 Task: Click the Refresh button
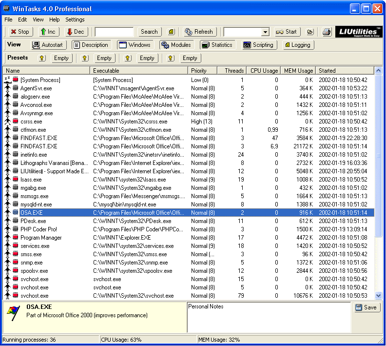click(x=199, y=32)
